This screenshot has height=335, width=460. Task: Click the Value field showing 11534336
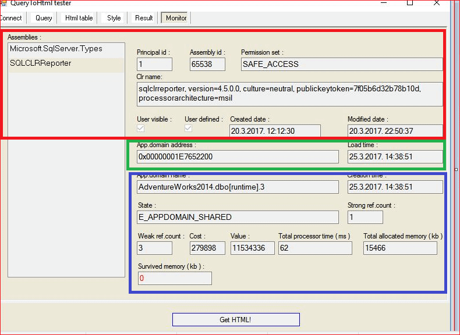[x=253, y=248]
